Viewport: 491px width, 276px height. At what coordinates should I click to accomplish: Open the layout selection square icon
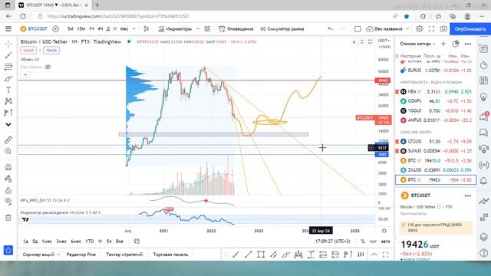point(358,29)
